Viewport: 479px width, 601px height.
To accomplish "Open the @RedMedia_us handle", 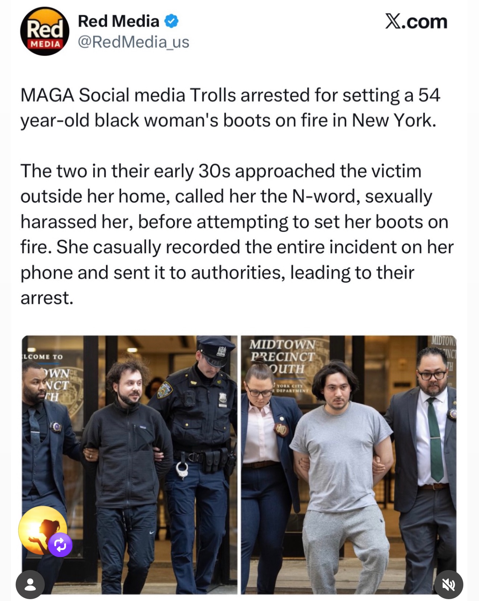I will (133, 42).
